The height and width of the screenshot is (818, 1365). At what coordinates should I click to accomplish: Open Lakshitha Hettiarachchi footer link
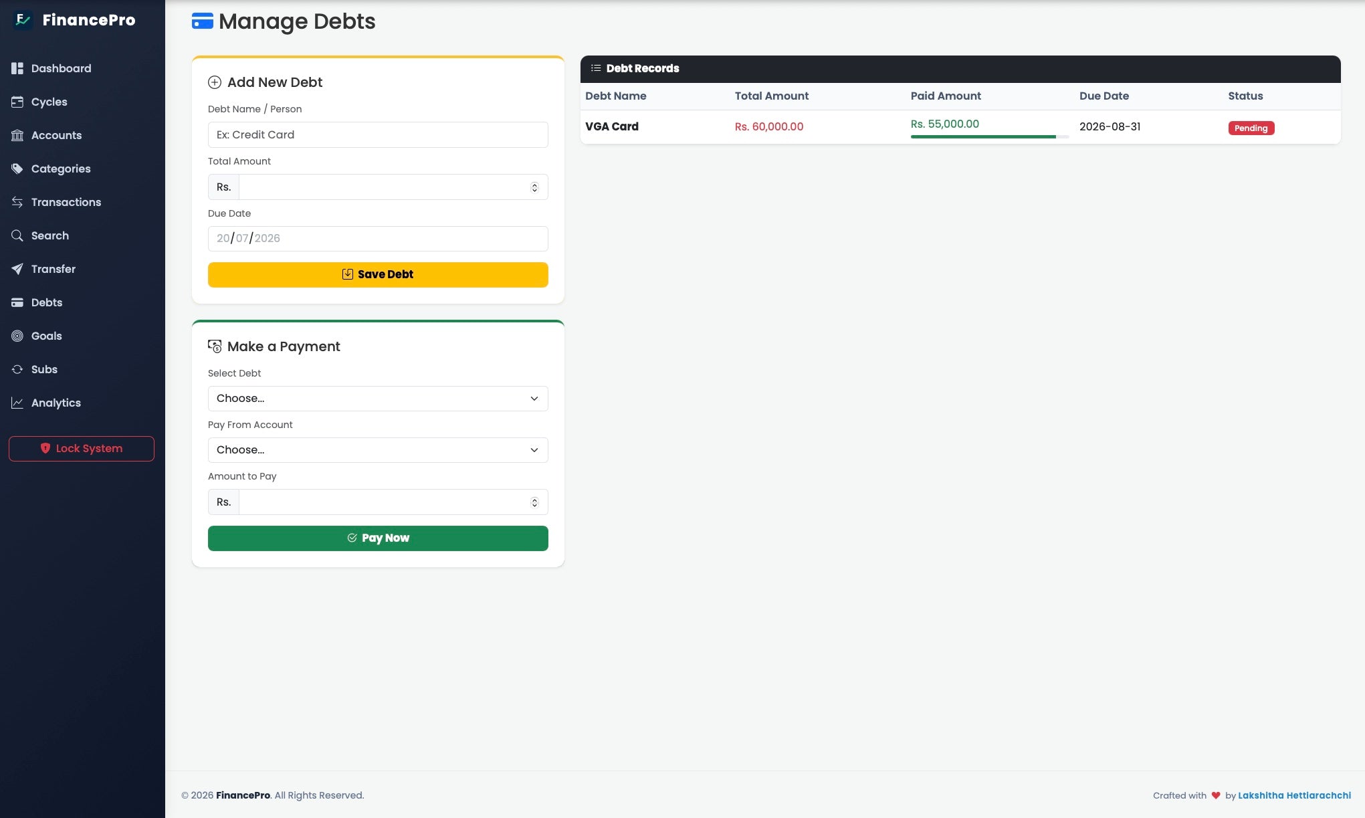pyautogui.click(x=1294, y=795)
